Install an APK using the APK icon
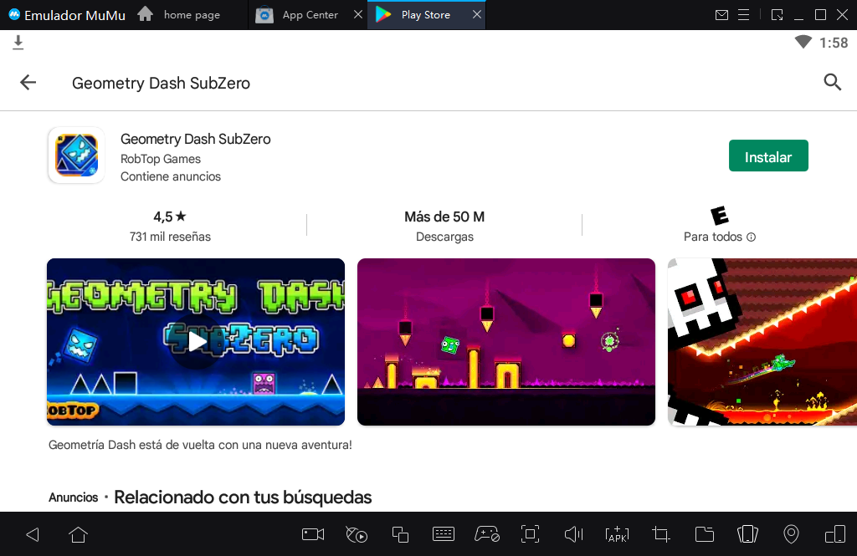The image size is (857, 556). point(617,534)
